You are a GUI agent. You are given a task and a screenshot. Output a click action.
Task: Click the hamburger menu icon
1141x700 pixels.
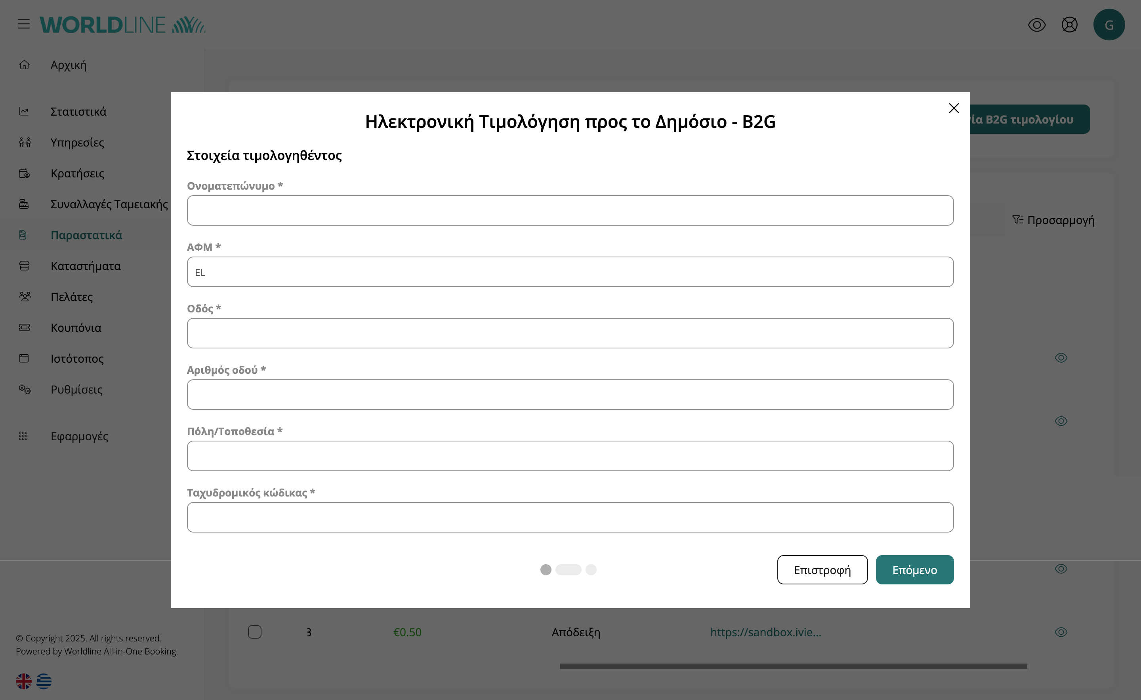tap(24, 24)
